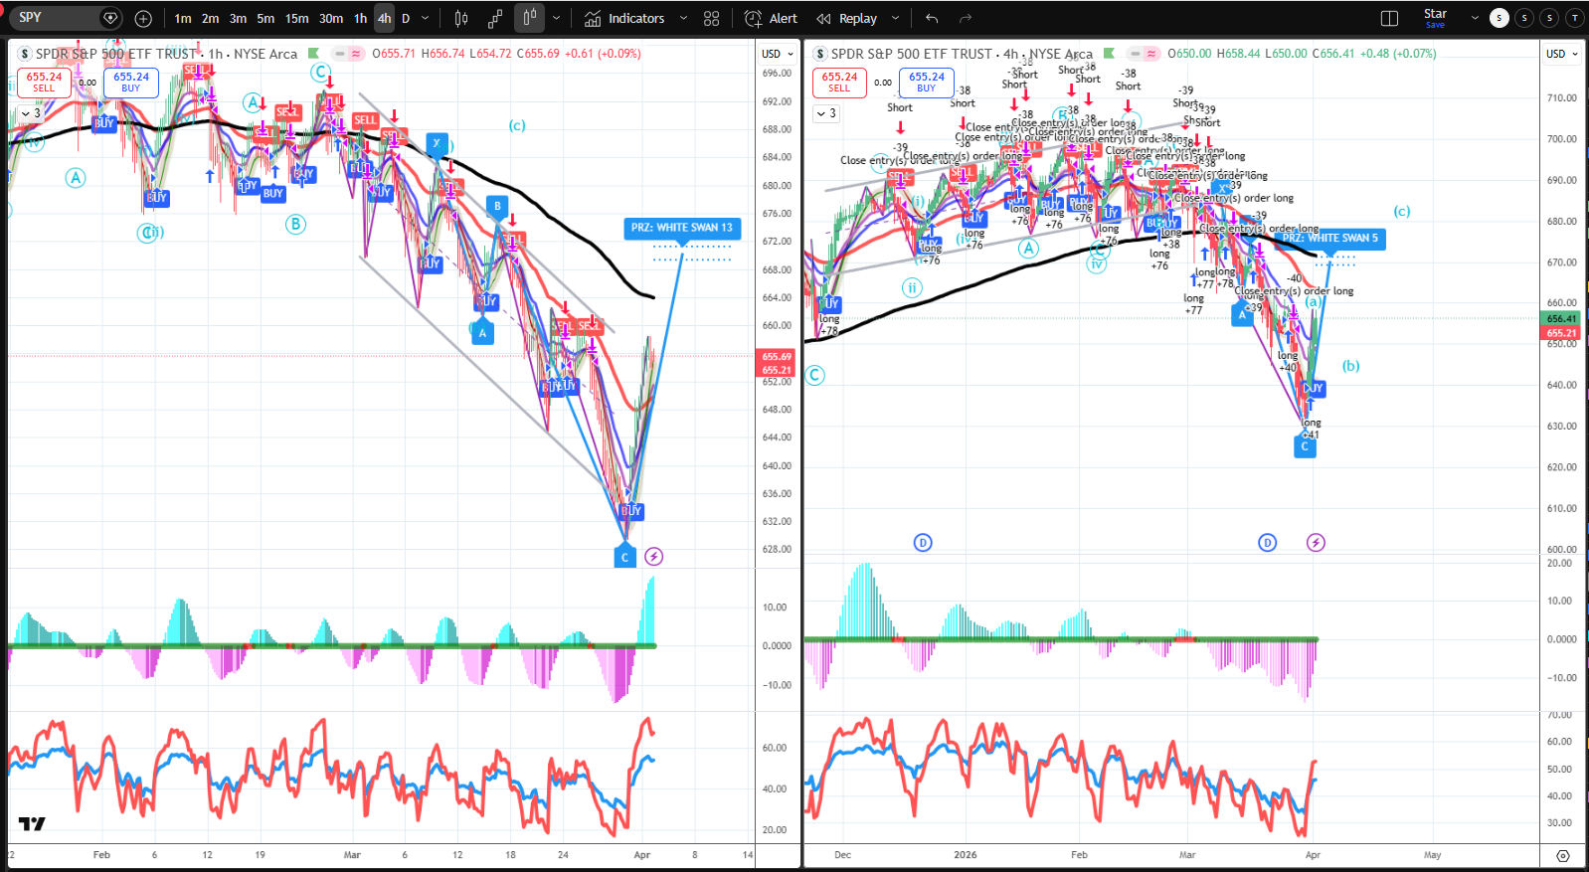Redo the chart action
The height and width of the screenshot is (872, 1589).
(965, 18)
